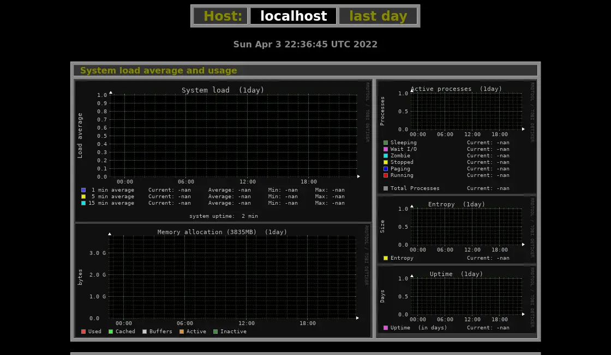The image size is (611, 355).
Task: Click the date Sun Apr 3 22:36:45 UTC 2022
Action: point(305,44)
